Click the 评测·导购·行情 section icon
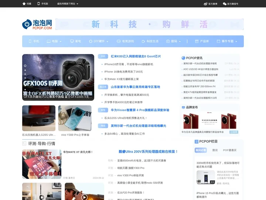The height and width of the screenshot is (200, 266). [24, 144]
